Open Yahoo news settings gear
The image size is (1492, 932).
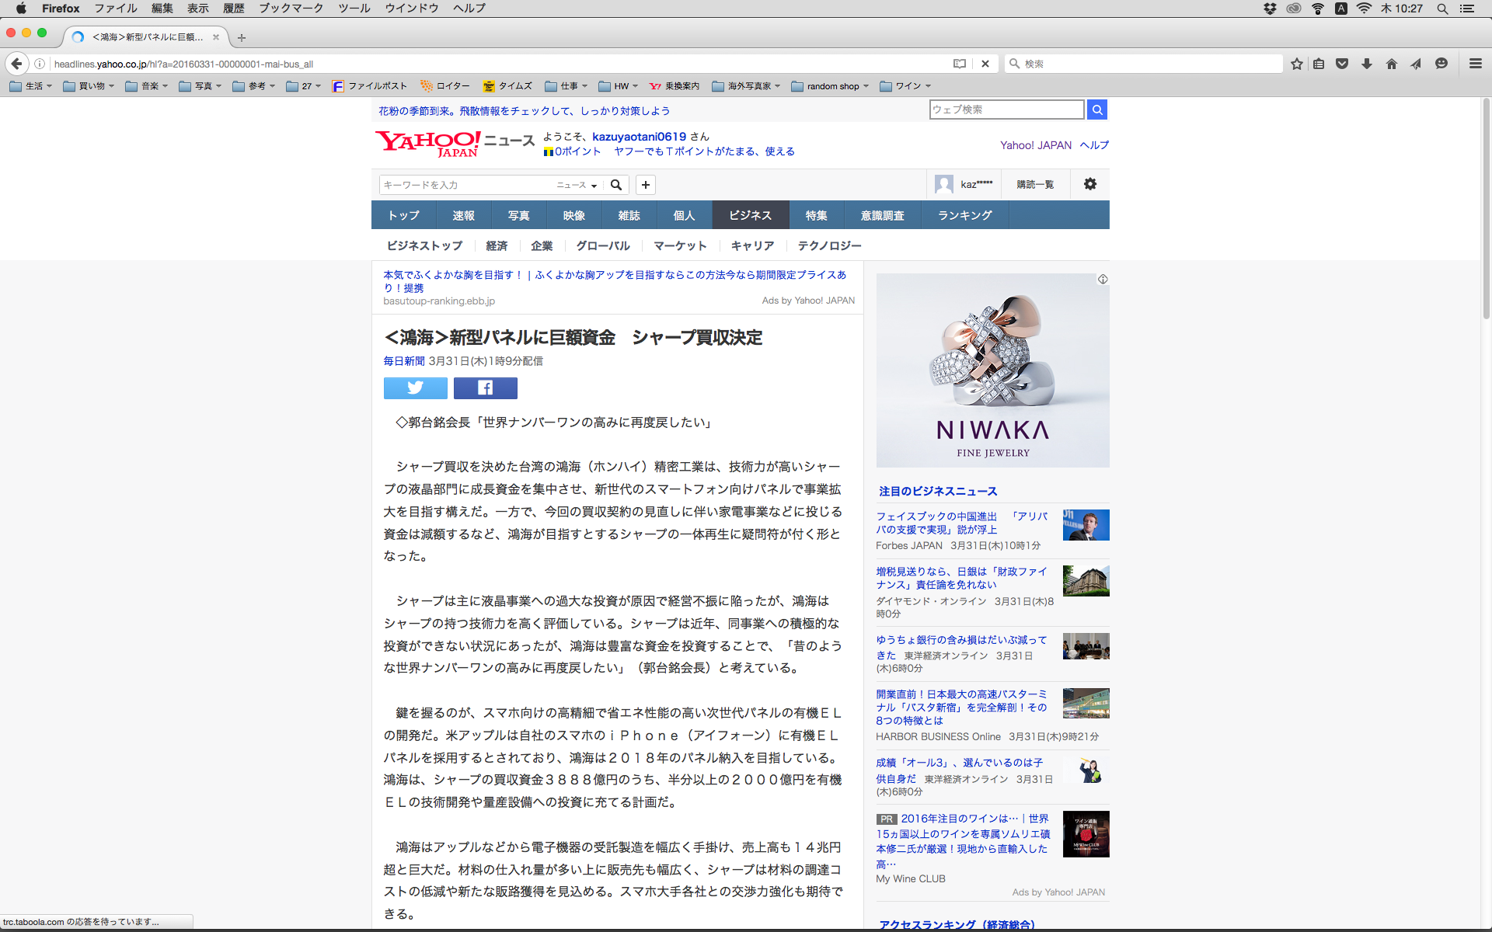[x=1089, y=184]
